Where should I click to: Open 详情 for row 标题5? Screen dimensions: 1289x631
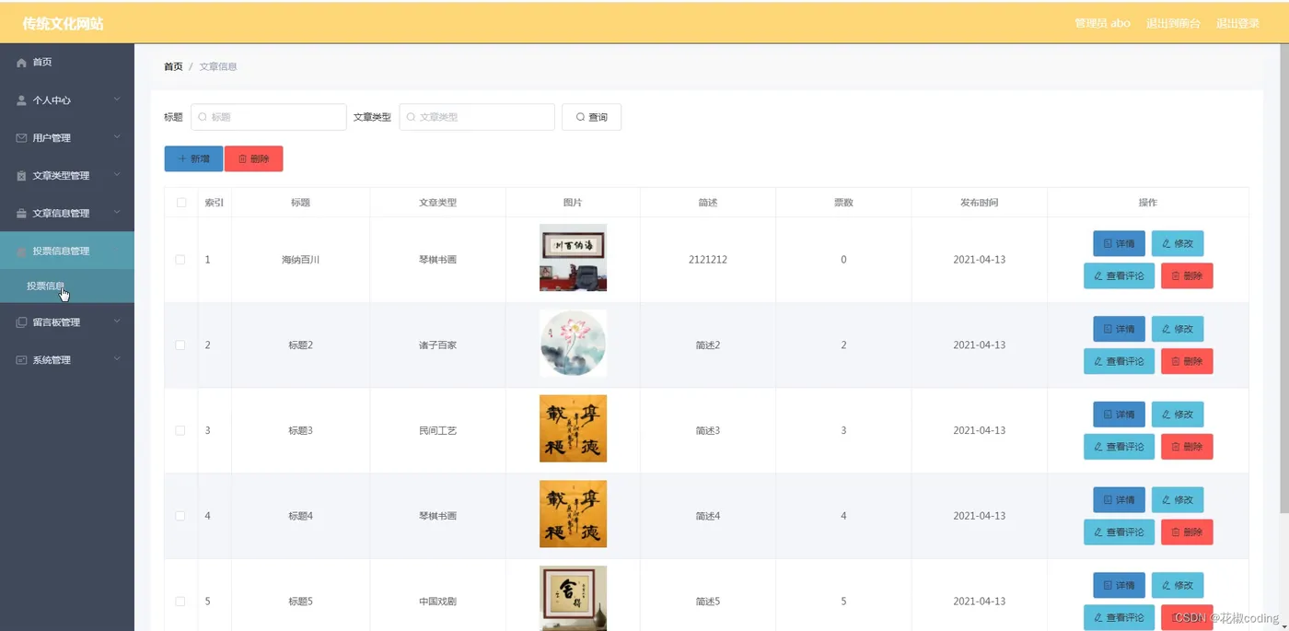click(x=1119, y=585)
